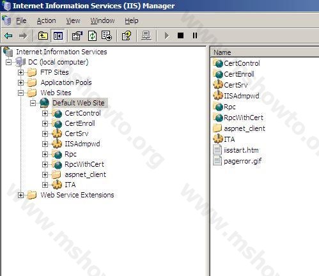
Task: Select CertEnroll in the right list
Action: (239, 74)
